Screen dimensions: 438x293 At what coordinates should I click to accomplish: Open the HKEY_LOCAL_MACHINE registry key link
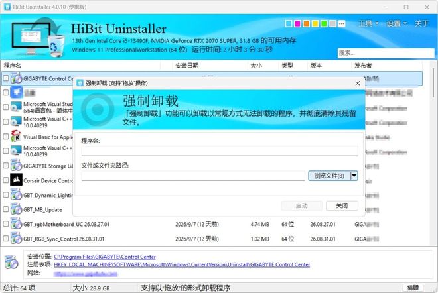point(182,264)
